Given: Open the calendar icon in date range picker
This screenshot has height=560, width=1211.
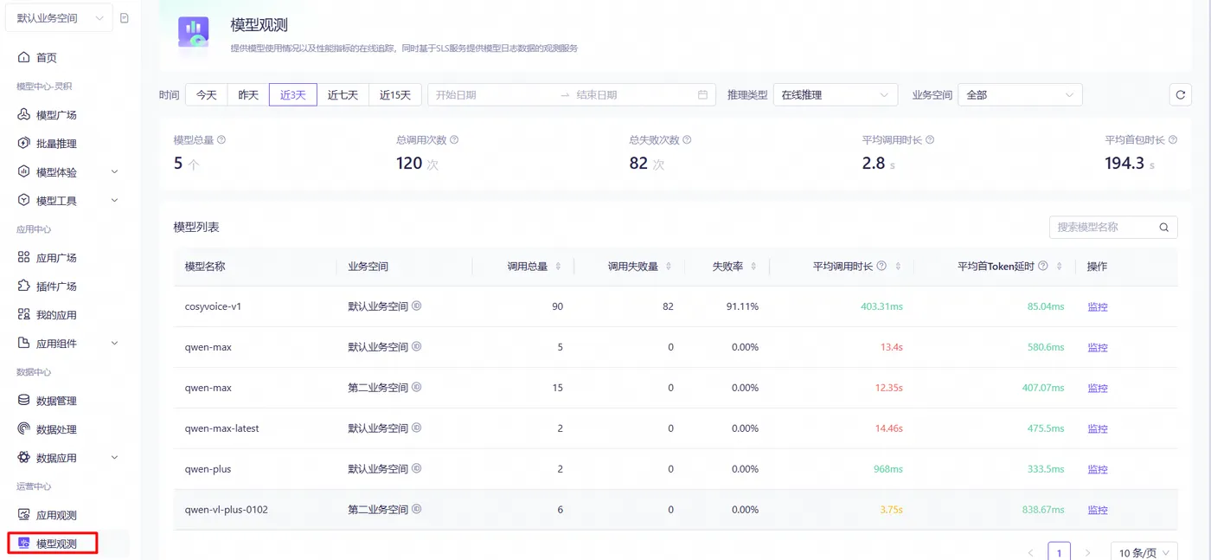Looking at the screenshot, I should (702, 95).
